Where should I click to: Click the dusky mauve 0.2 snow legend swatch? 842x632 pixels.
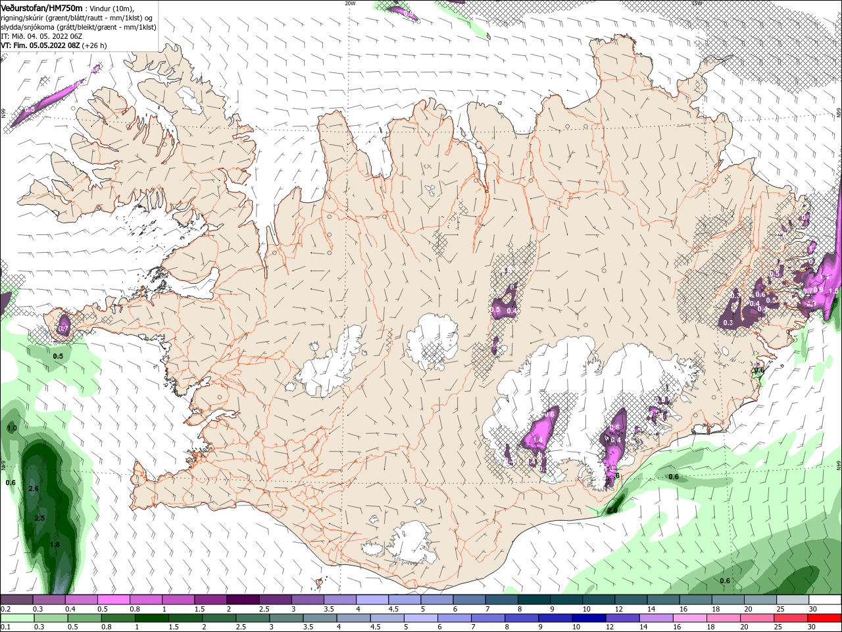pyautogui.click(x=17, y=600)
